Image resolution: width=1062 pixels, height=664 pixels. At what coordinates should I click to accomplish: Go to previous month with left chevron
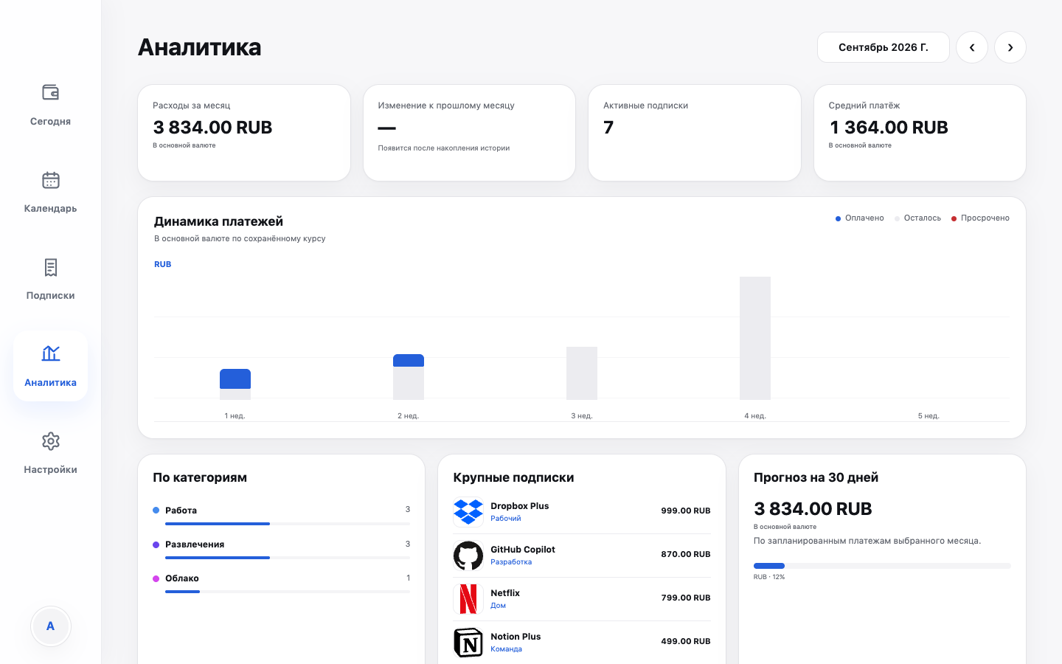click(972, 47)
